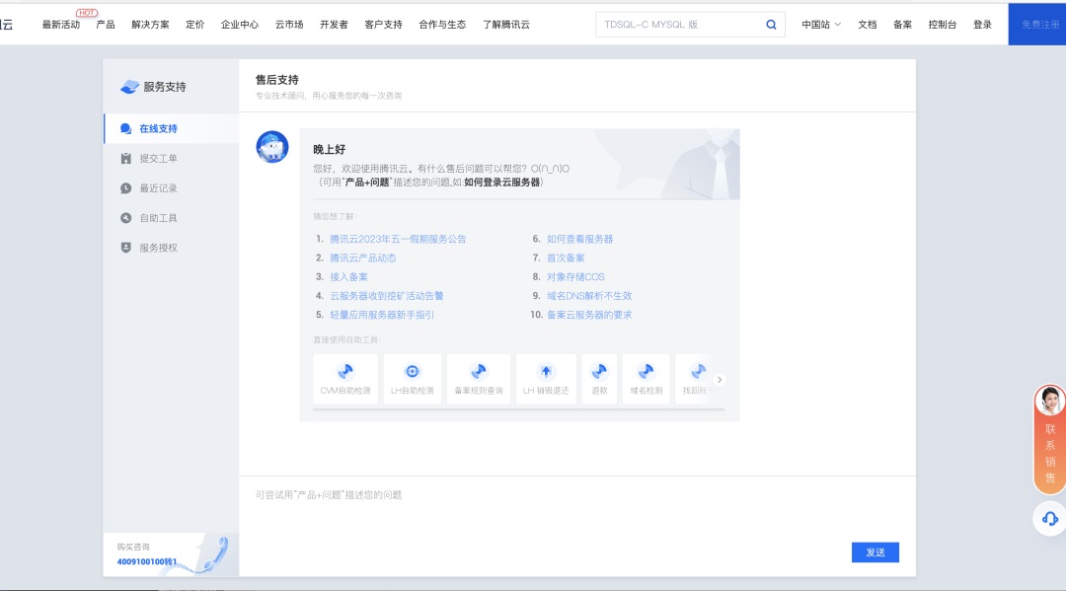Open 云服务器收到挖矿活动告警 link
The height and width of the screenshot is (591, 1066).
pyautogui.click(x=387, y=296)
